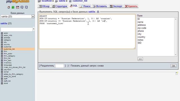Click the phpMyAdmin logo

18,1
